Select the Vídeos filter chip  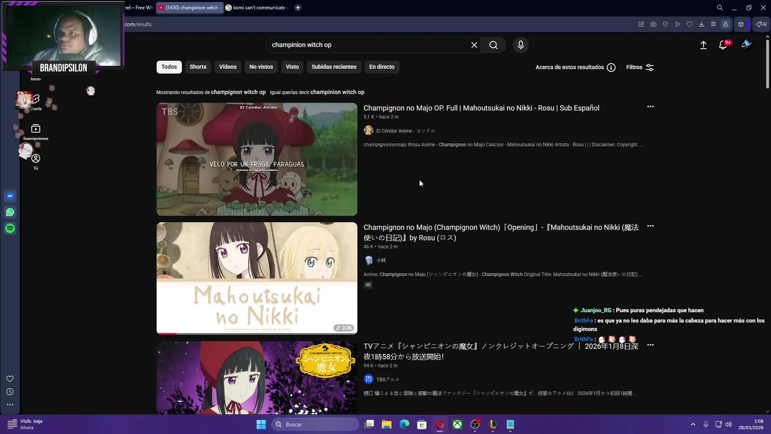[228, 67]
